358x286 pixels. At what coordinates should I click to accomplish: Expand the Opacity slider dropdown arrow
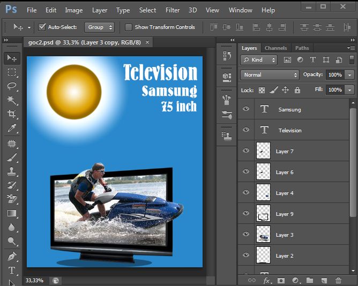pyautogui.click(x=349, y=75)
